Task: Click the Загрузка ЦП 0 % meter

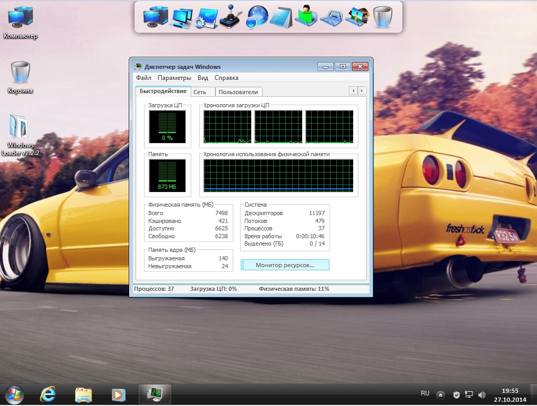Action: [x=167, y=127]
